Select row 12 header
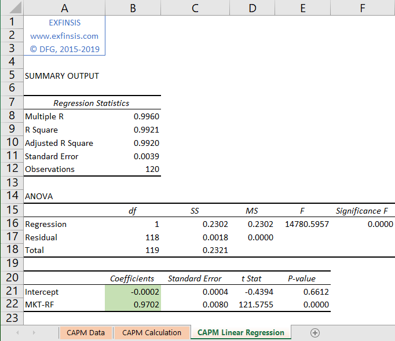Viewport: 395px width, 341px height. pyautogui.click(x=12, y=168)
